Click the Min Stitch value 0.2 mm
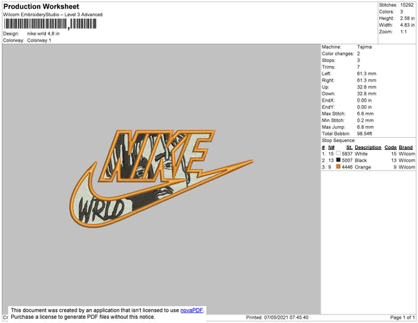The height and width of the screenshot is (323, 418). coord(365,120)
